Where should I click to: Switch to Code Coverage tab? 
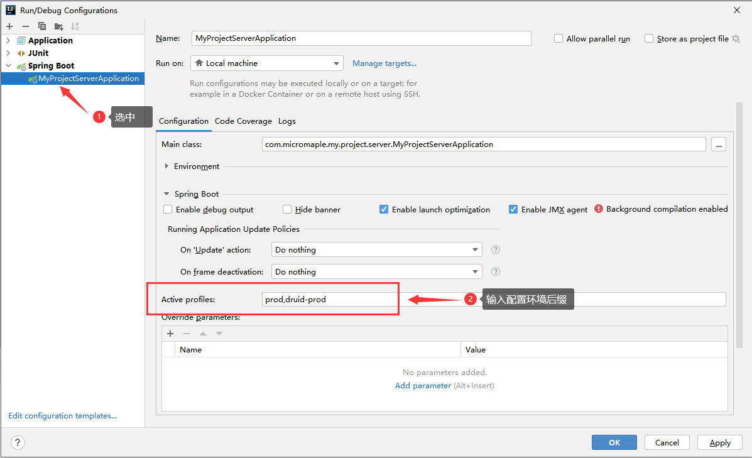coord(243,121)
